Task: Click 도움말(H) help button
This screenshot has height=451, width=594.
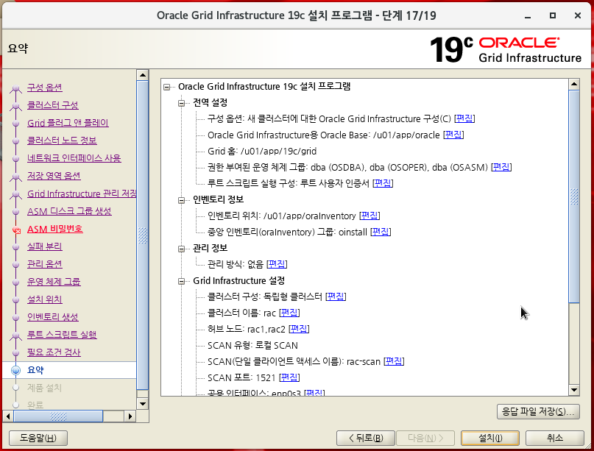Action: tap(38, 438)
